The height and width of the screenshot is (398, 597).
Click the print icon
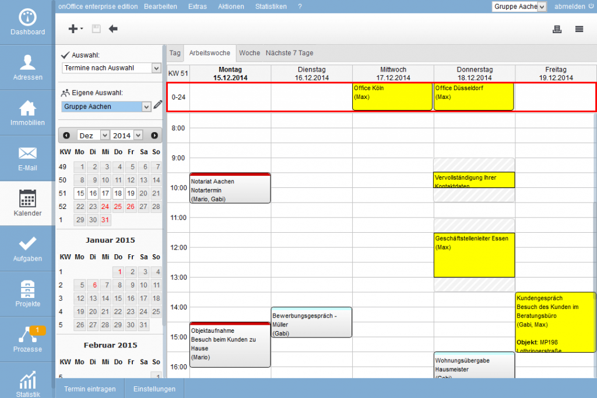pyautogui.click(x=557, y=29)
